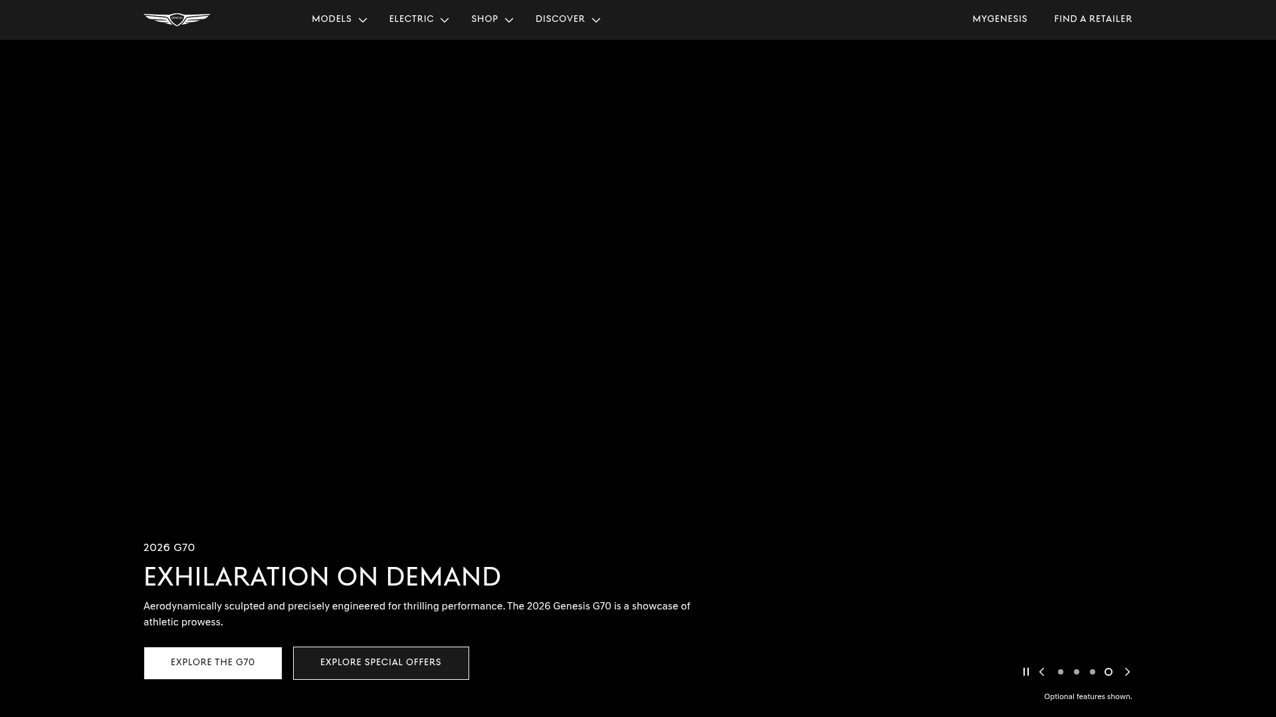Pause the hero carousel autoplay
This screenshot has width=1276, height=717.
[1026, 672]
